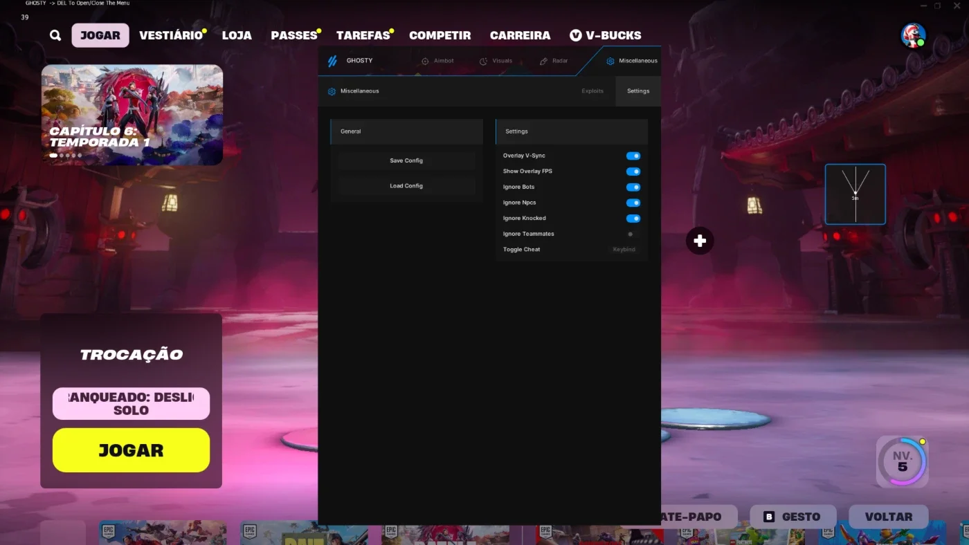
Task: Click the Aimbot crosshair icon
Action: tap(425, 61)
